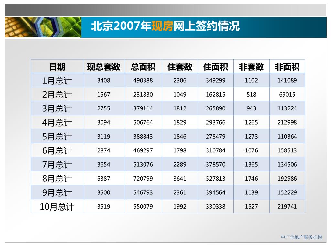Screen dimensions: 331x248
Task: Select cell 2874 in the June row
Action: coord(104,150)
